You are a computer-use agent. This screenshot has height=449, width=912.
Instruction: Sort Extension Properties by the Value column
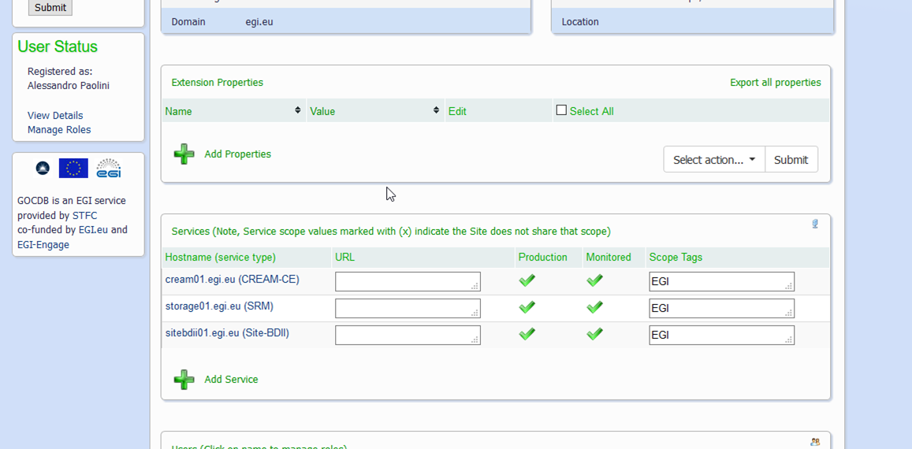coord(436,111)
